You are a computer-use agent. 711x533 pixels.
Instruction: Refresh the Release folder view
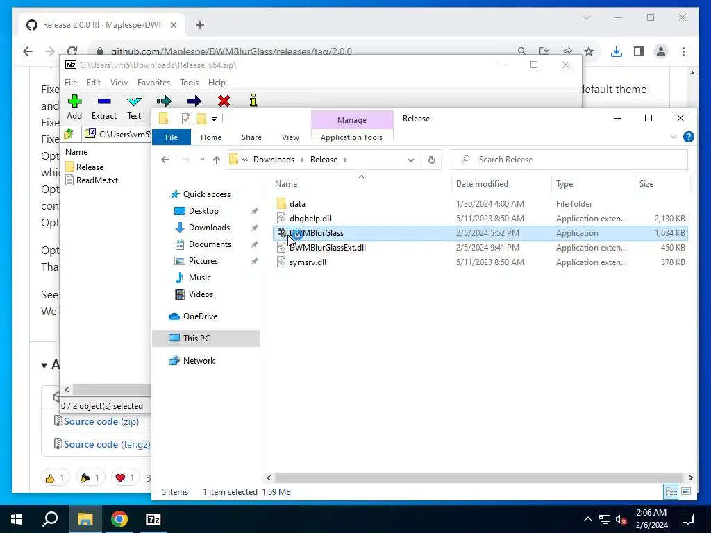coord(432,160)
